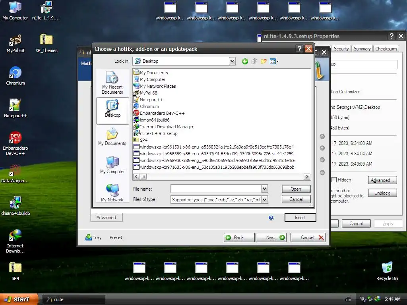Viewport: 407px width, 305px height.
Task: Expand the Look in dropdown
Action: pos(232,61)
